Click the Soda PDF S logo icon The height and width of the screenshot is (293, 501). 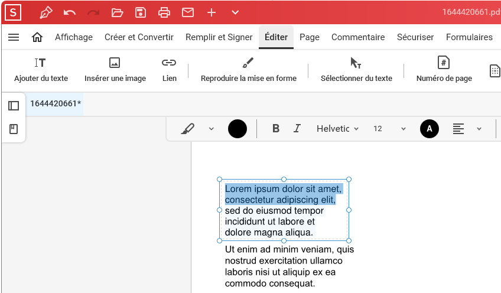click(13, 12)
